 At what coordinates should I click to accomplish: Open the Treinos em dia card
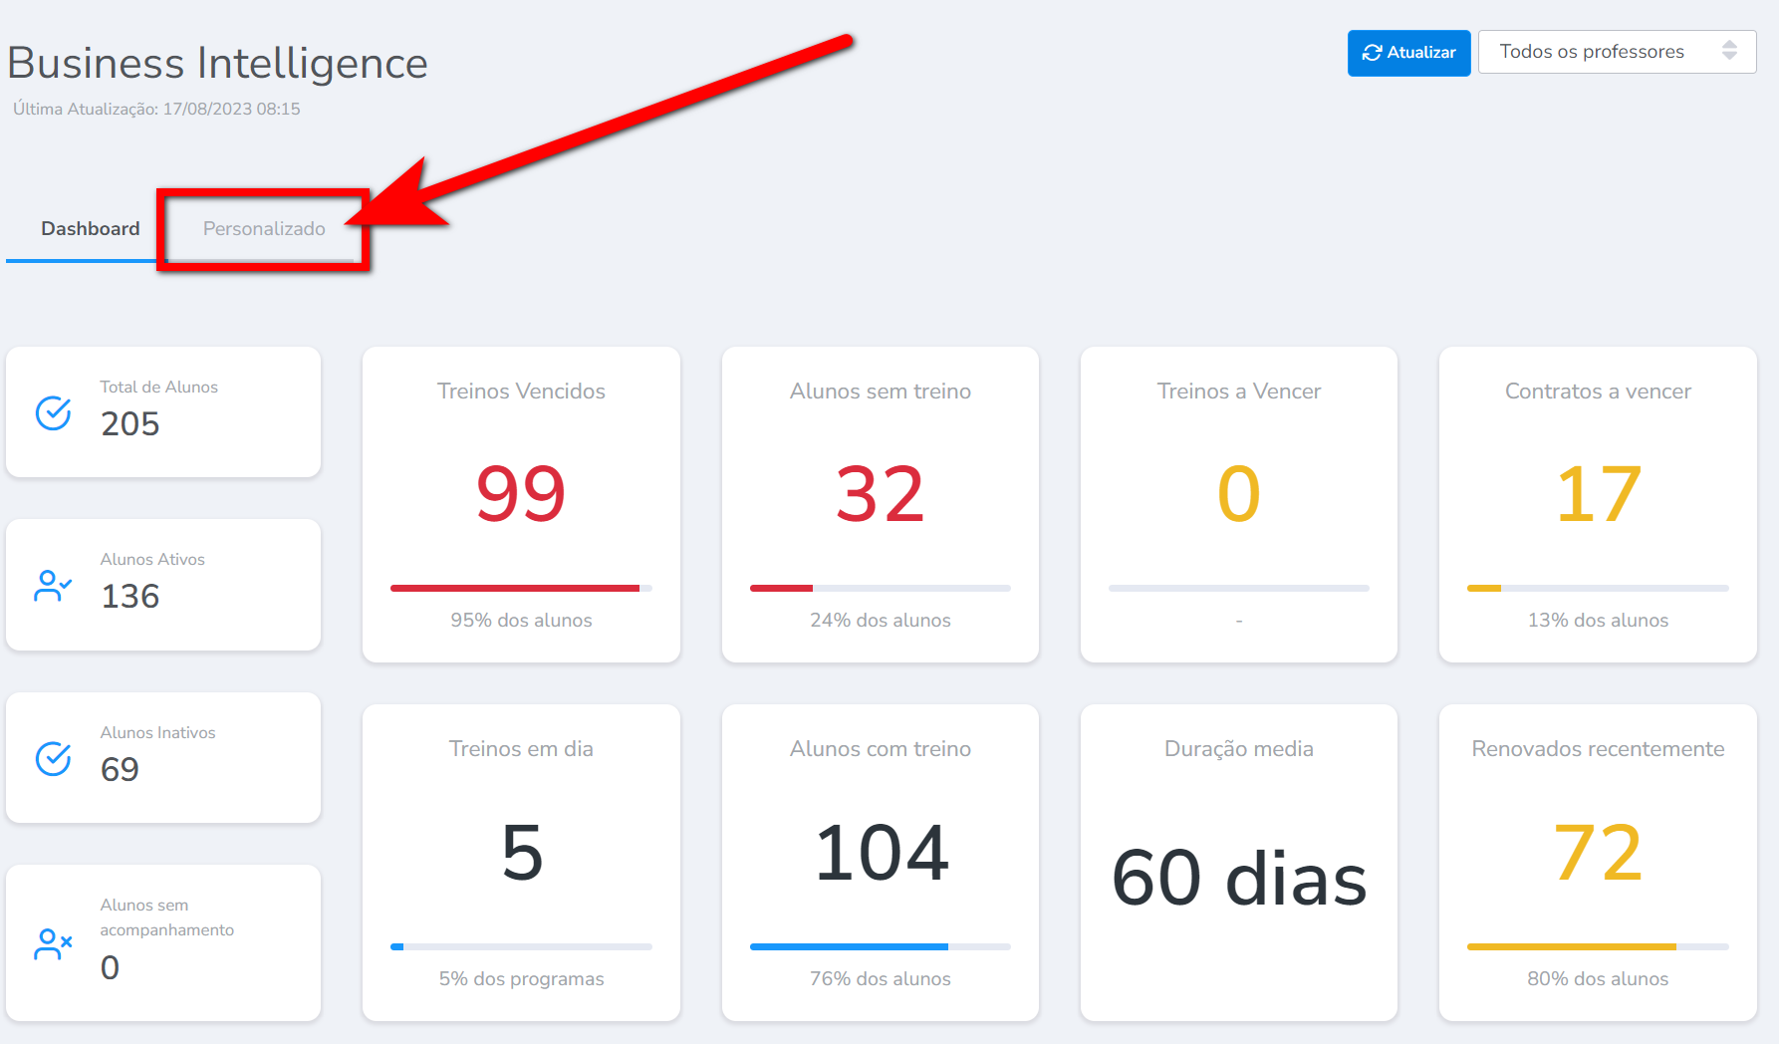[521, 863]
